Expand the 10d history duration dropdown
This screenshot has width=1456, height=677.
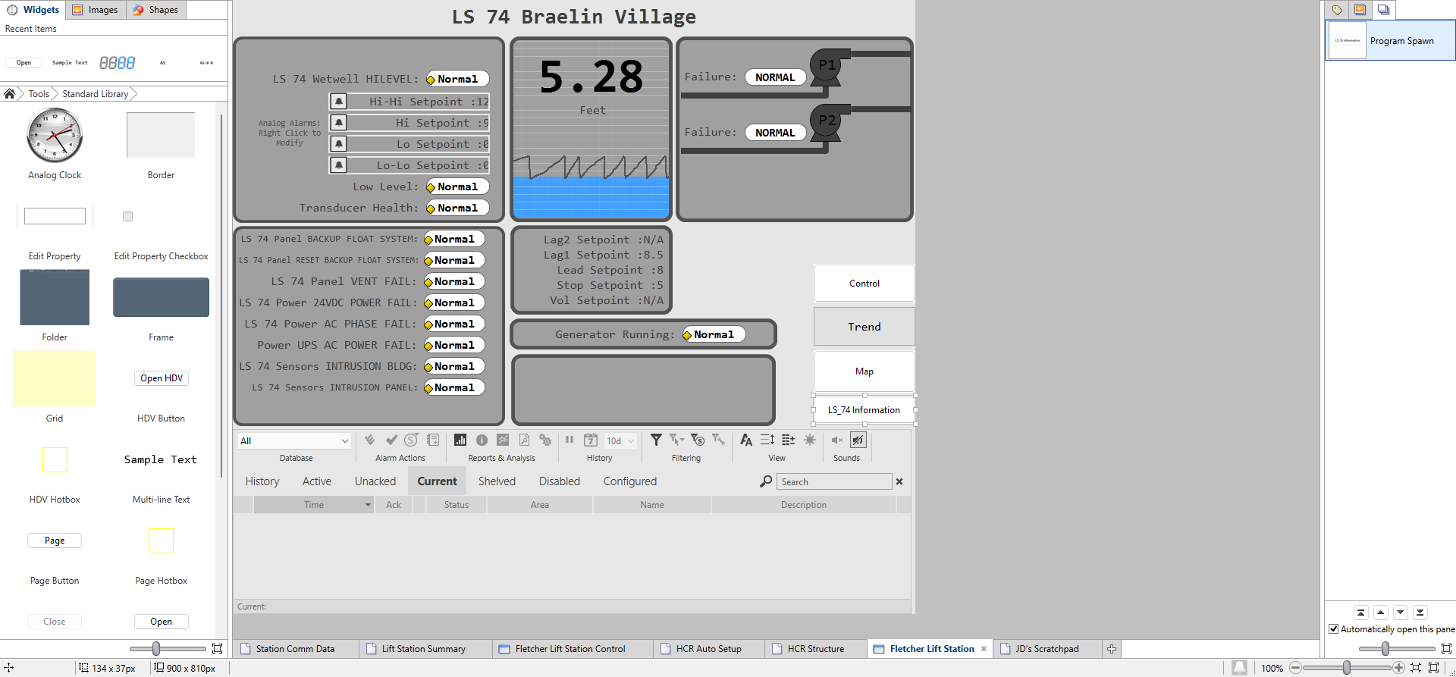tap(631, 441)
